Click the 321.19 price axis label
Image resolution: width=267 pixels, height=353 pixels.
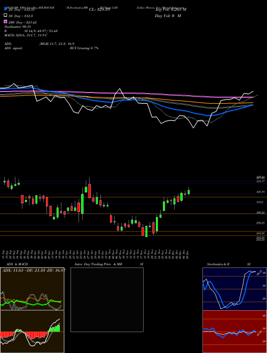(260, 192)
